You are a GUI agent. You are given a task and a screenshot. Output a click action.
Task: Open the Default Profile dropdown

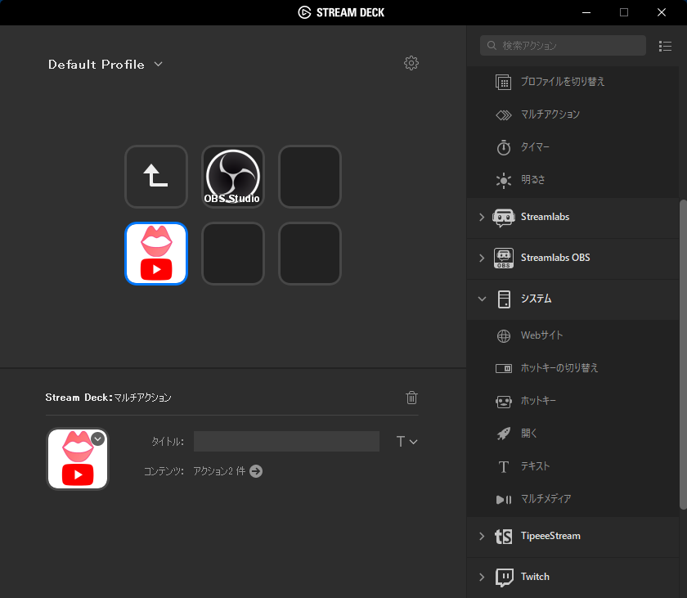106,65
